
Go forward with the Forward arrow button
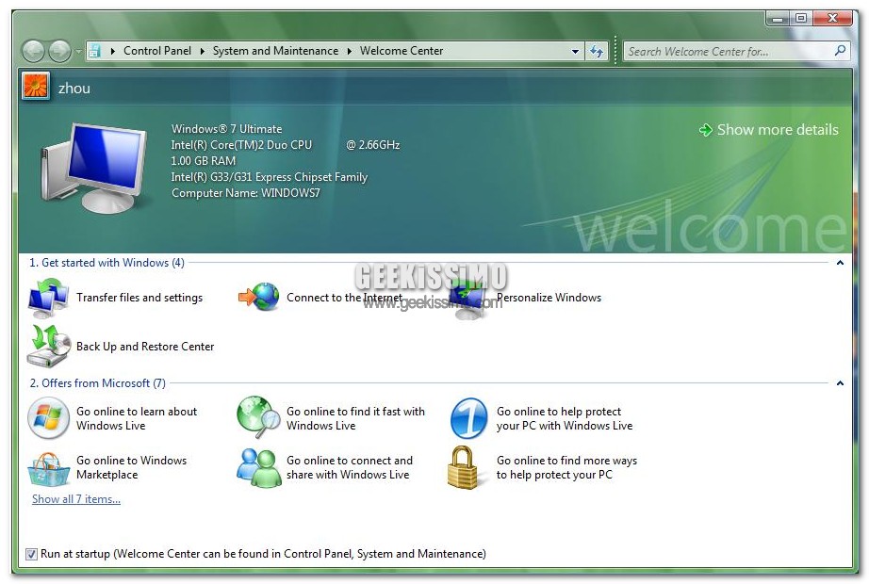pyautogui.click(x=59, y=52)
